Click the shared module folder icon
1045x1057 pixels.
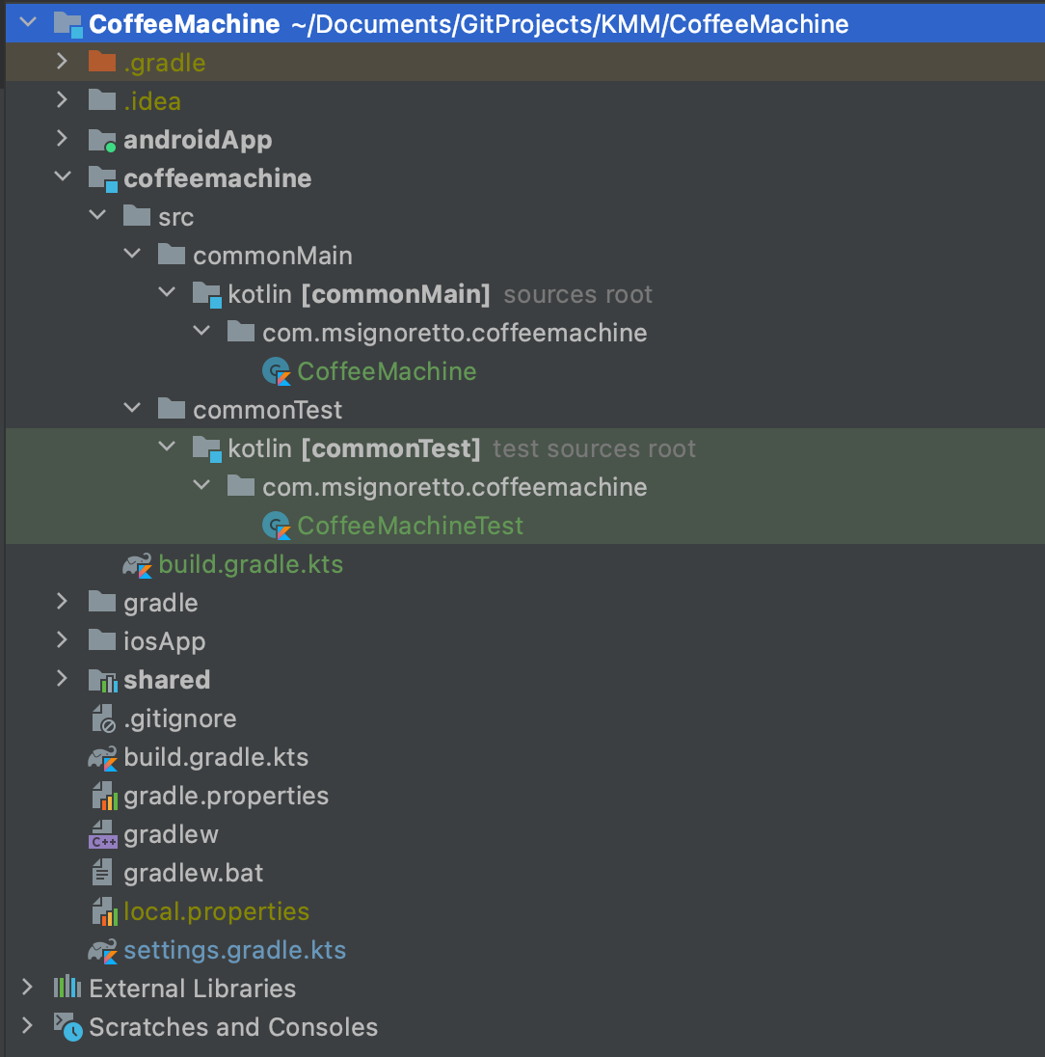(x=102, y=680)
